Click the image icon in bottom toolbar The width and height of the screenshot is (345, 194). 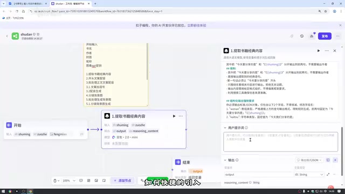(x=96, y=181)
